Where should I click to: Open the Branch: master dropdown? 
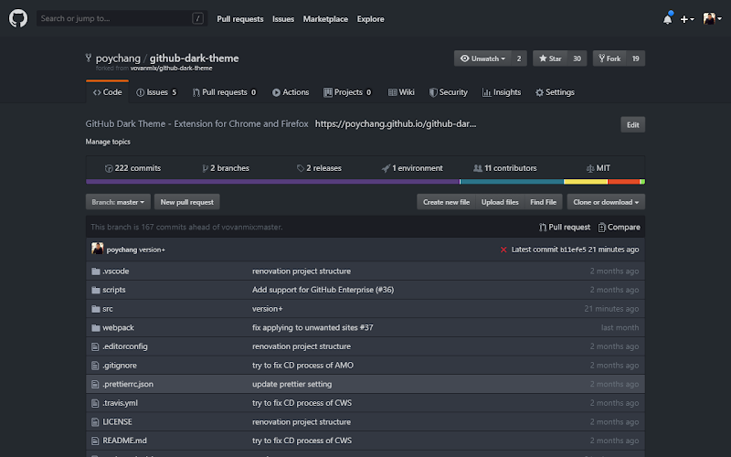tap(118, 202)
